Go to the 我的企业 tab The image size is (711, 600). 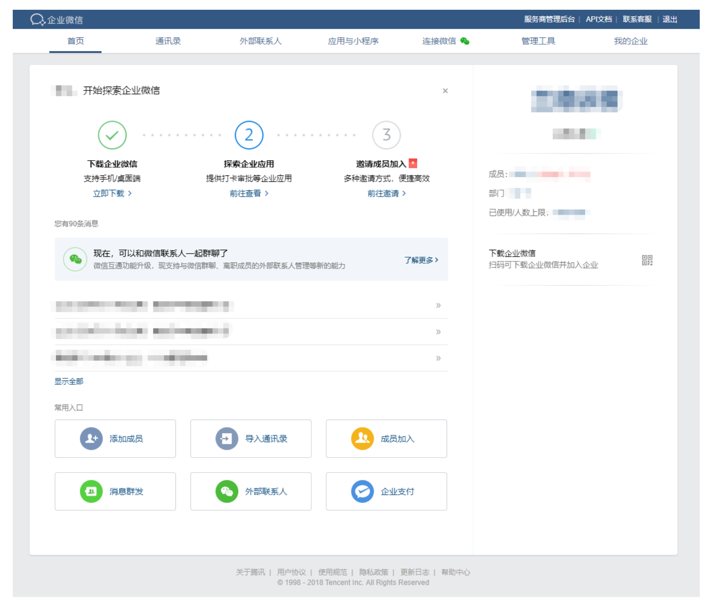[x=630, y=41]
